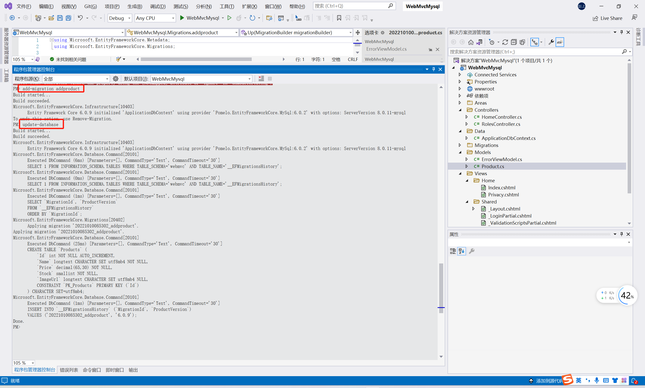Image resolution: width=645 pixels, height=388 pixels.
Task: Switch to the 错误列表 tab
Action: (69, 370)
